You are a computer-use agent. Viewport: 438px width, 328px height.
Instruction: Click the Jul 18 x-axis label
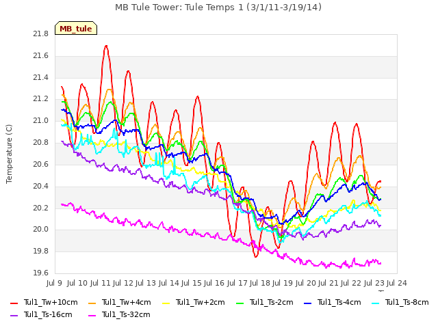point(260,283)
